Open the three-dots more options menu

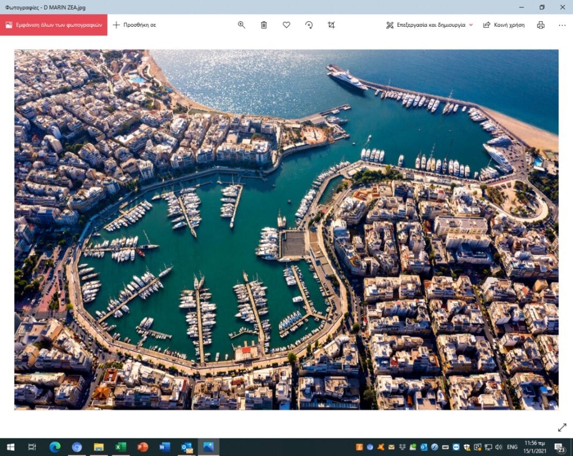[562, 25]
